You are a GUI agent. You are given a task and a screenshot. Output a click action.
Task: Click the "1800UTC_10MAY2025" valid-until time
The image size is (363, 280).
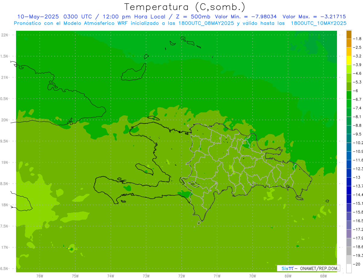[x=319, y=23]
